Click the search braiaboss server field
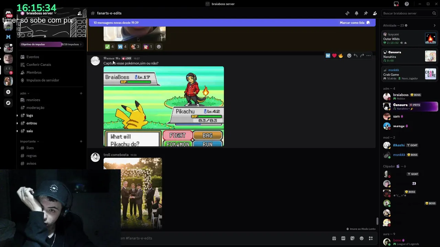This screenshot has width=440, height=247. coord(409,13)
